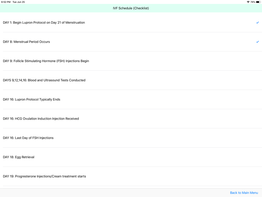
Task: Go Back to Main Menu
Action: click(244, 193)
